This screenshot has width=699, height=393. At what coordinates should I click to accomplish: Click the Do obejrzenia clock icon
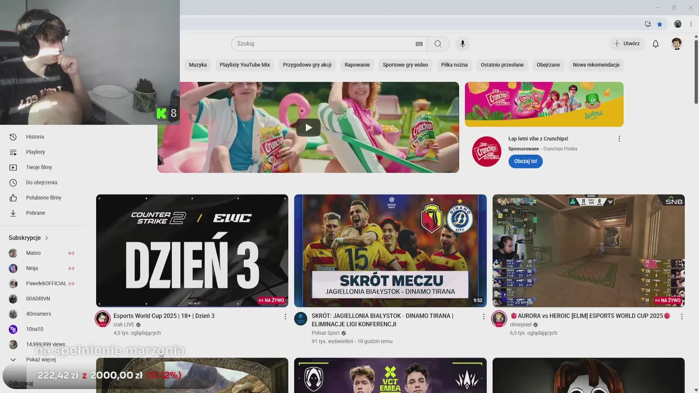[13, 183]
